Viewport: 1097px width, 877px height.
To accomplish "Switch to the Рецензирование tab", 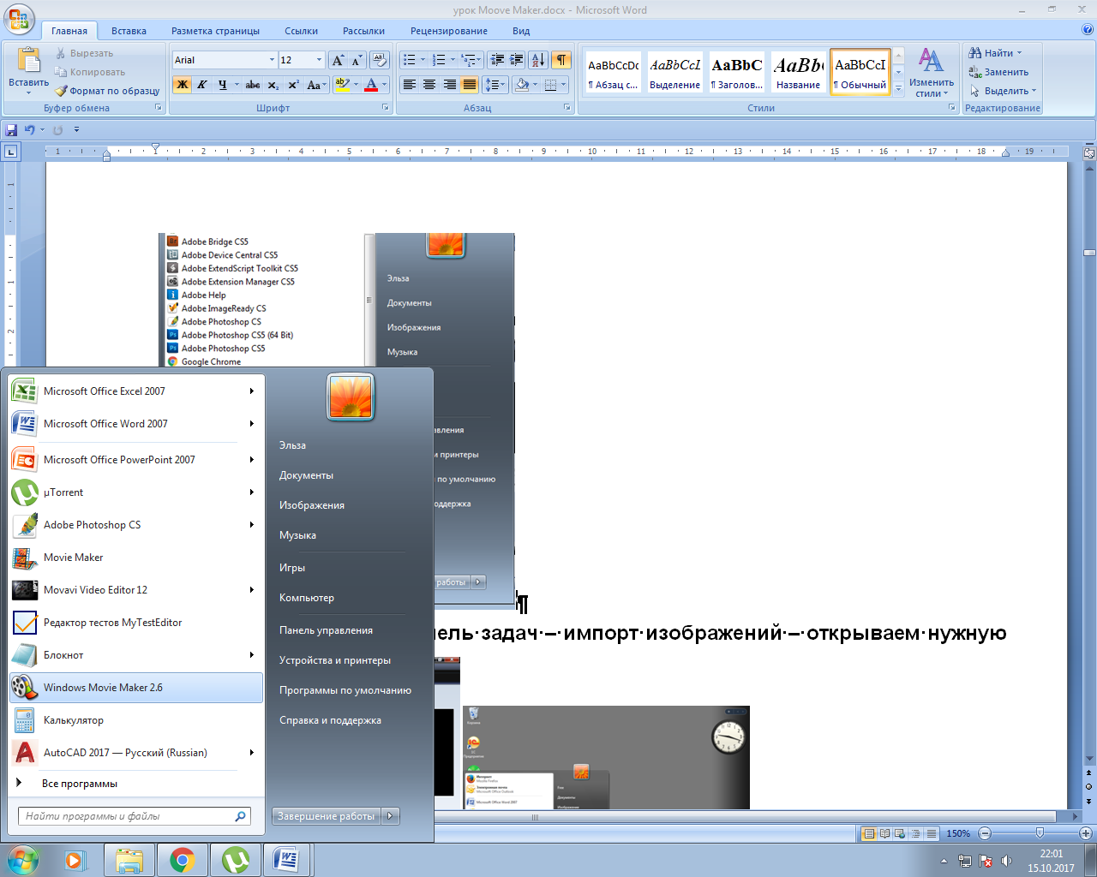I will pos(448,31).
